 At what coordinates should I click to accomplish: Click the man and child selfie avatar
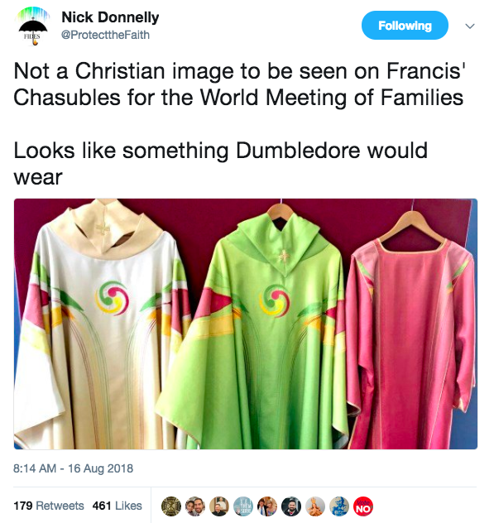[x=195, y=506]
